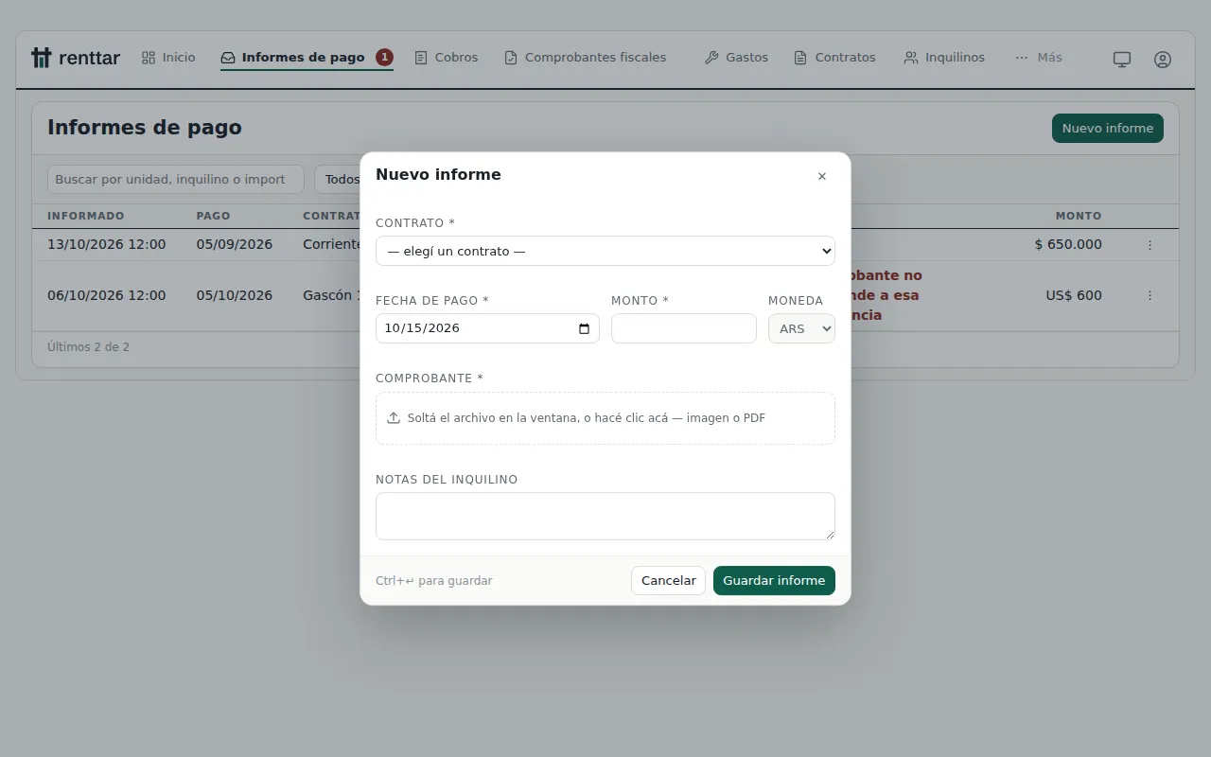Screen dimensions: 1211x757
Task: Expand the Más menu
Action: point(1038,58)
